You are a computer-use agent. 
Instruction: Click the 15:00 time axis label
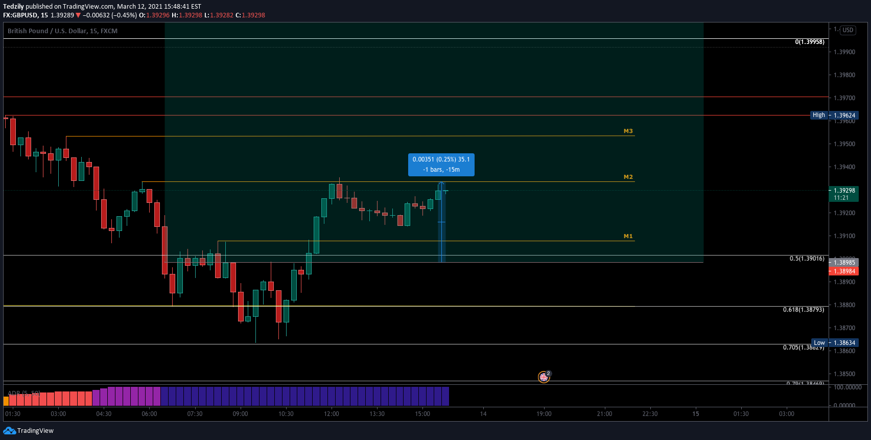point(422,414)
